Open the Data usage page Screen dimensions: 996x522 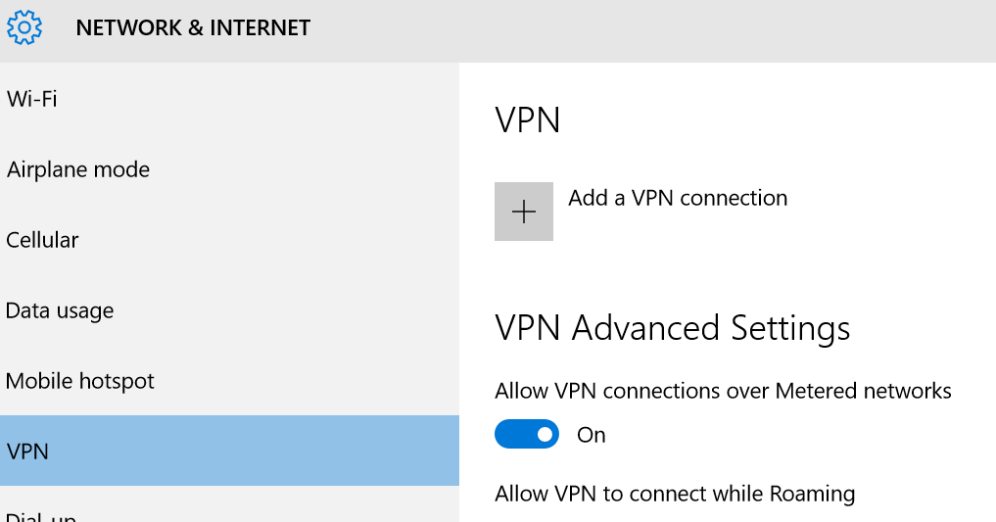tap(229, 310)
